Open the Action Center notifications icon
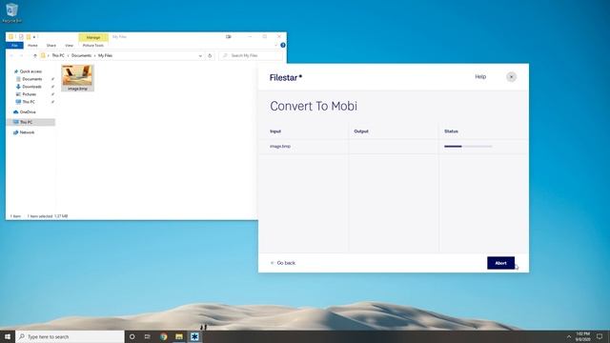 click(x=600, y=336)
